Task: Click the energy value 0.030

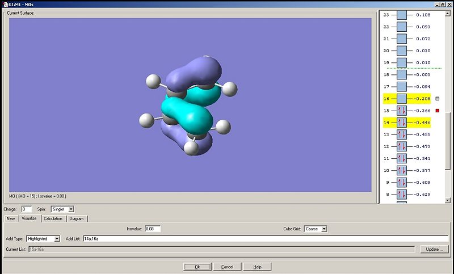Action: point(423,50)
